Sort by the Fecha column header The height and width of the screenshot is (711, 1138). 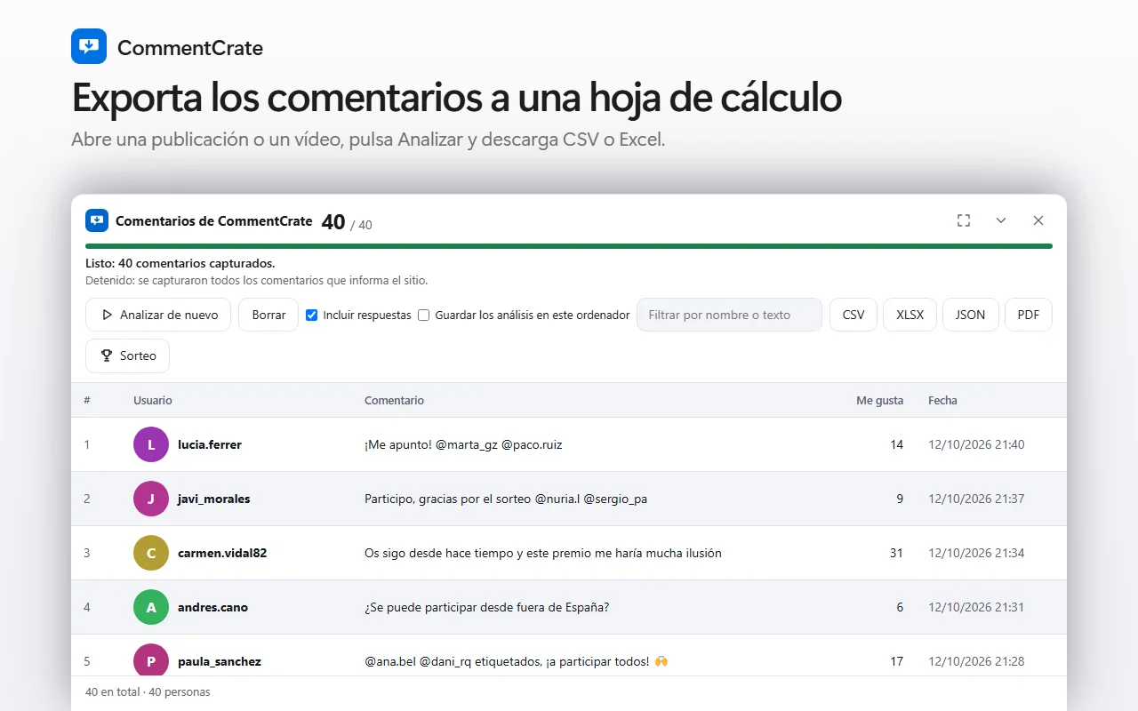point(942,401)
